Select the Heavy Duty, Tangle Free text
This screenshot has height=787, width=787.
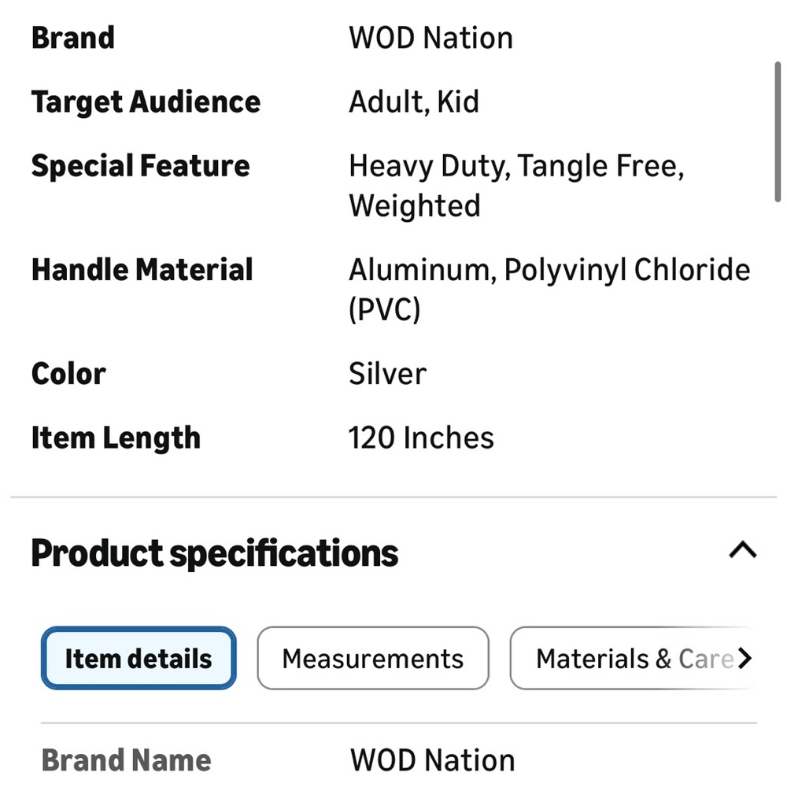pyautogui.click(x=515, y=166)
